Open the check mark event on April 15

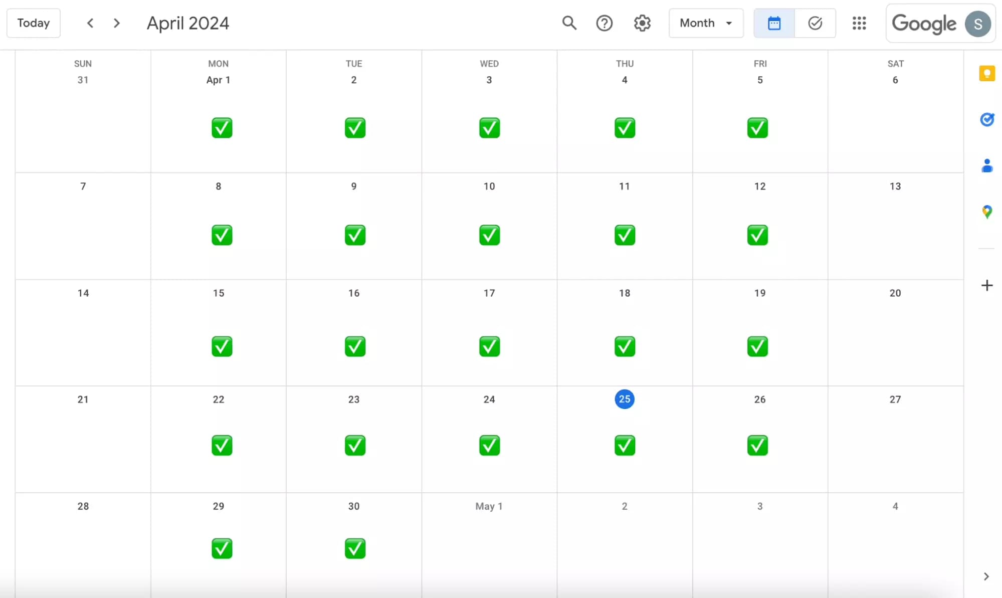click(x=222, y=346)
